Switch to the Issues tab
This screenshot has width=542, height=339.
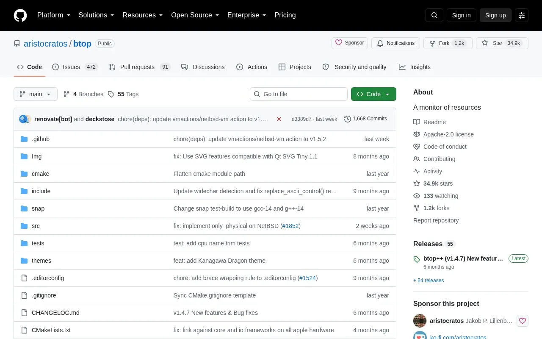click(x=75, y=67)
